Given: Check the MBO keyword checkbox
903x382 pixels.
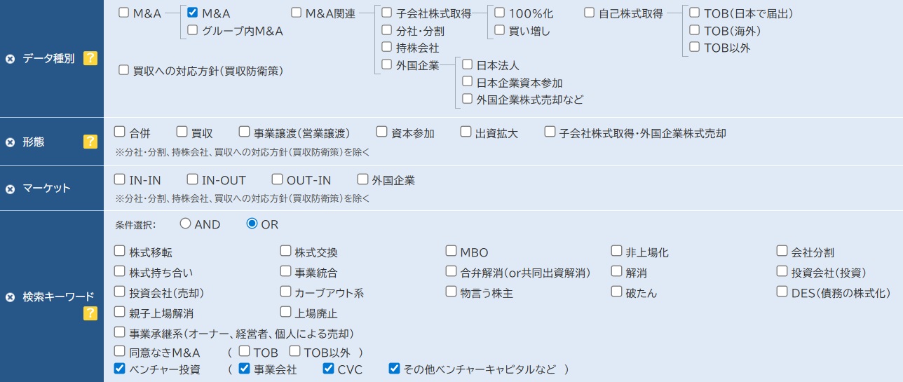Looking at the screenshot, I should (451, 252).
